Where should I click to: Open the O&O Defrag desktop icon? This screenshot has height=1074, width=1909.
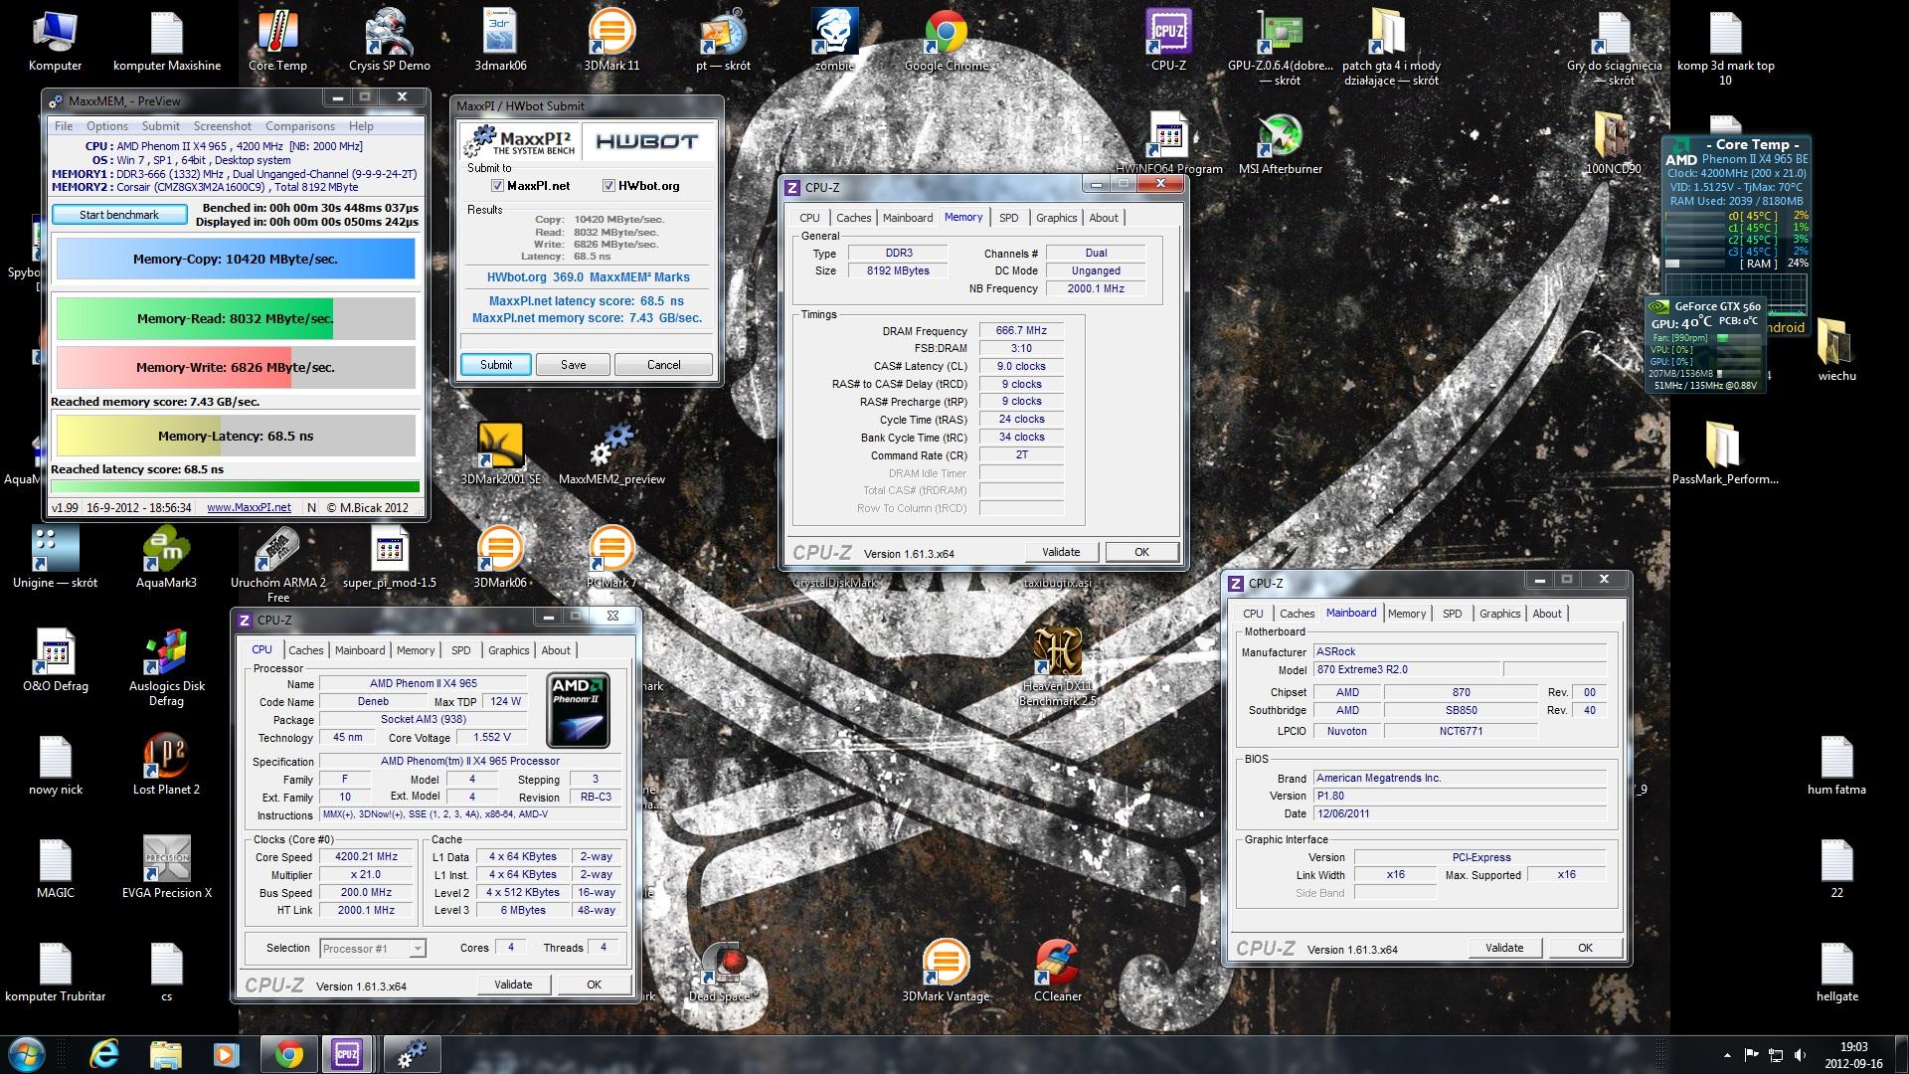pos(55,661)
